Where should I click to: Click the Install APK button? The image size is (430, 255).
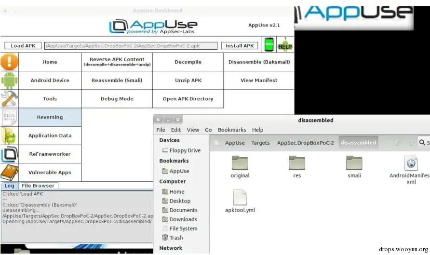tap(240, 46)
